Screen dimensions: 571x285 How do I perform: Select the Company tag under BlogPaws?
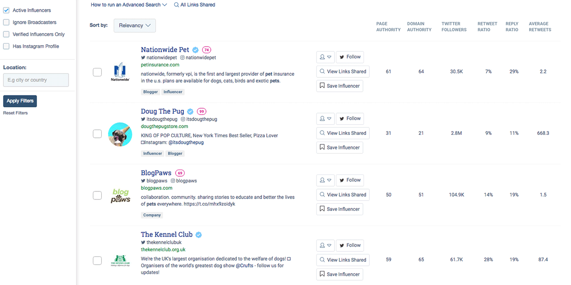(x=152, y=215)
